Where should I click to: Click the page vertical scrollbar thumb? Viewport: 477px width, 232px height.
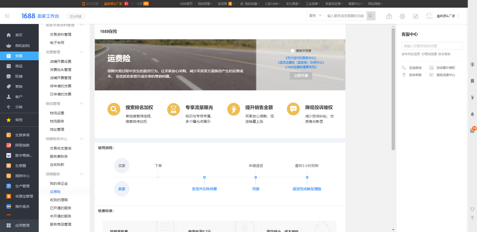[393, 89]
